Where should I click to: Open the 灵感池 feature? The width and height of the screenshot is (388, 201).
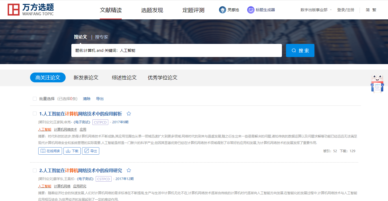(x=229, y=10)
